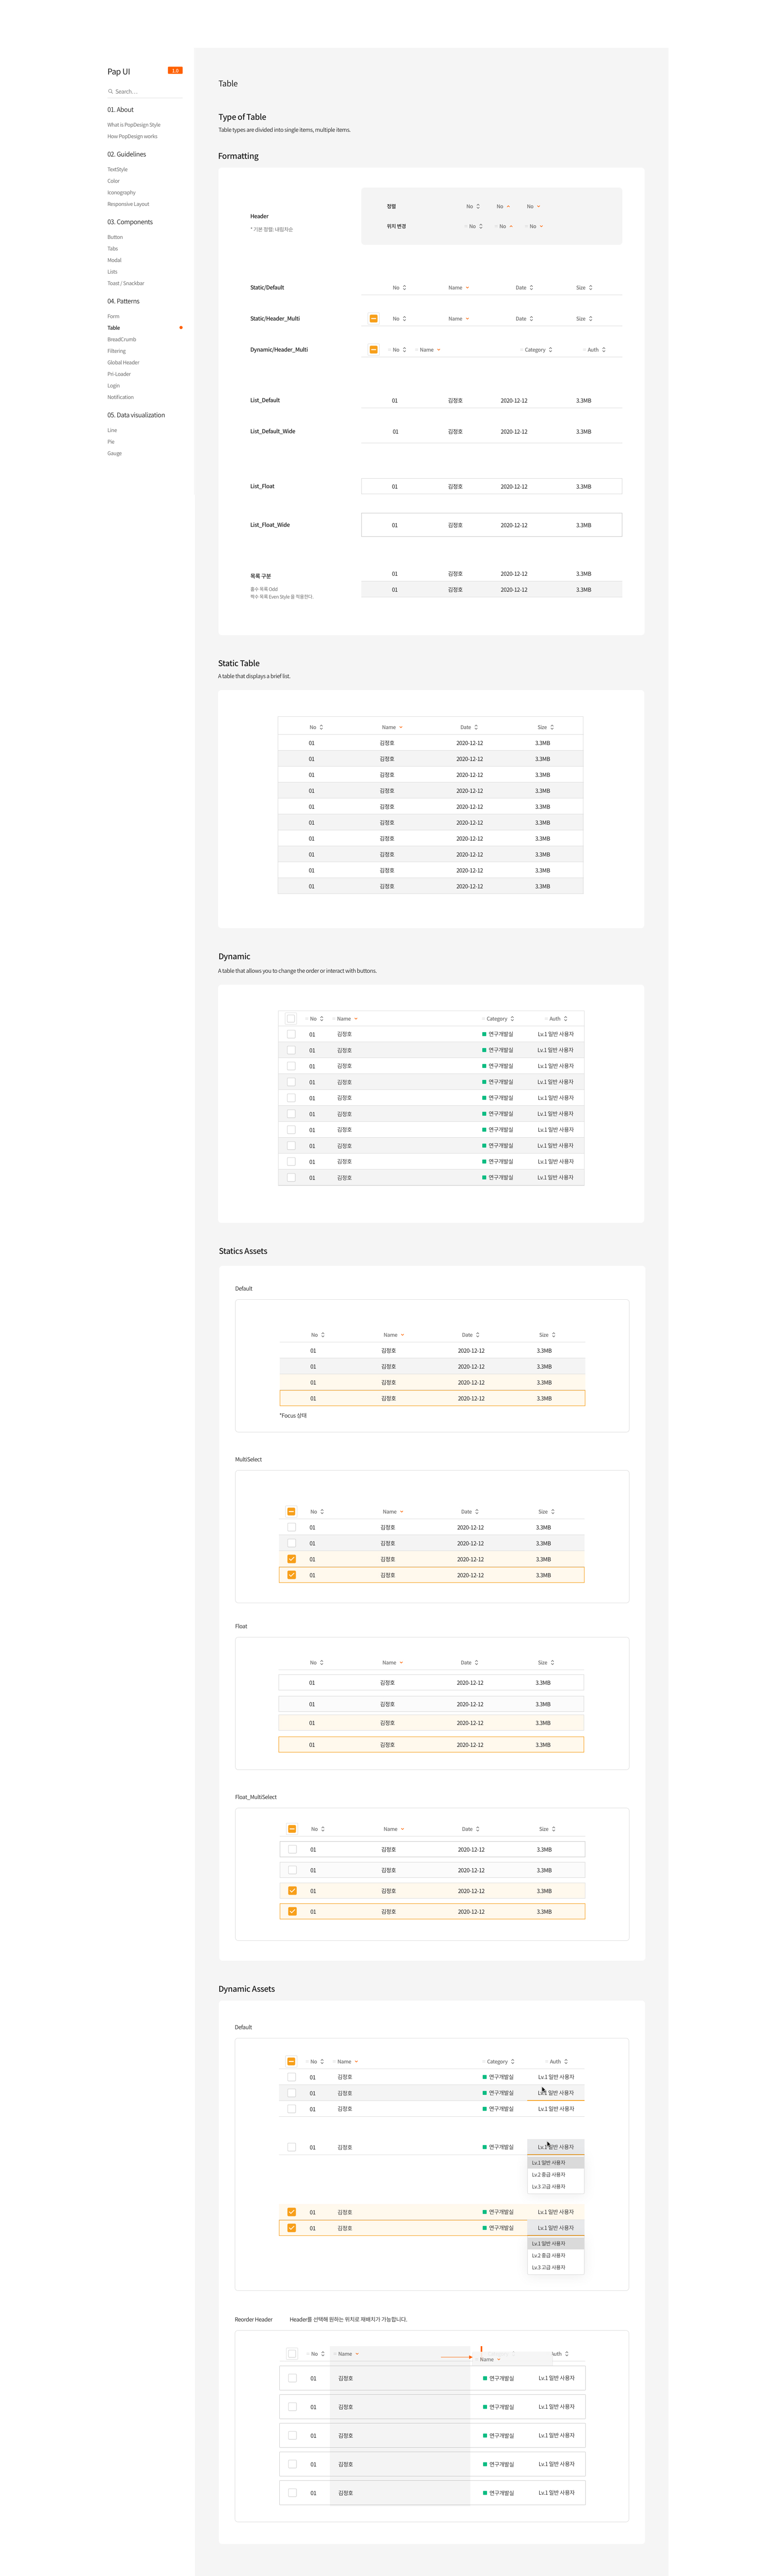Click the '*Focus 상태' note text
764x2576 pixels.
coord(293,1415)
